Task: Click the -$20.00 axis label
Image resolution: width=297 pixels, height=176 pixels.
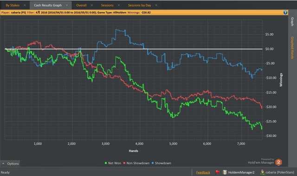Action: tap(271, 107)
